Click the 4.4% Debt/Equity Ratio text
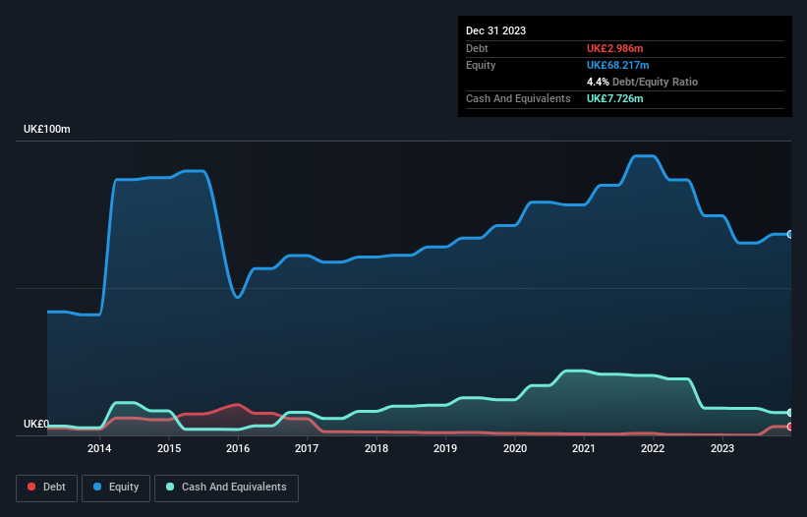807x517 pixels. [x=642, y=82]
